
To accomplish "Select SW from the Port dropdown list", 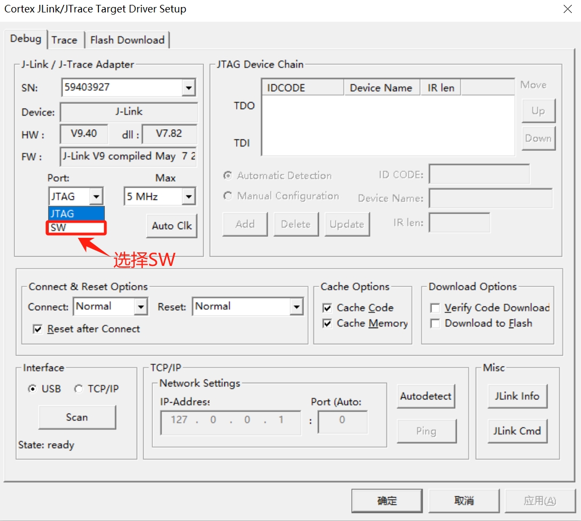I will pos(76,228).
